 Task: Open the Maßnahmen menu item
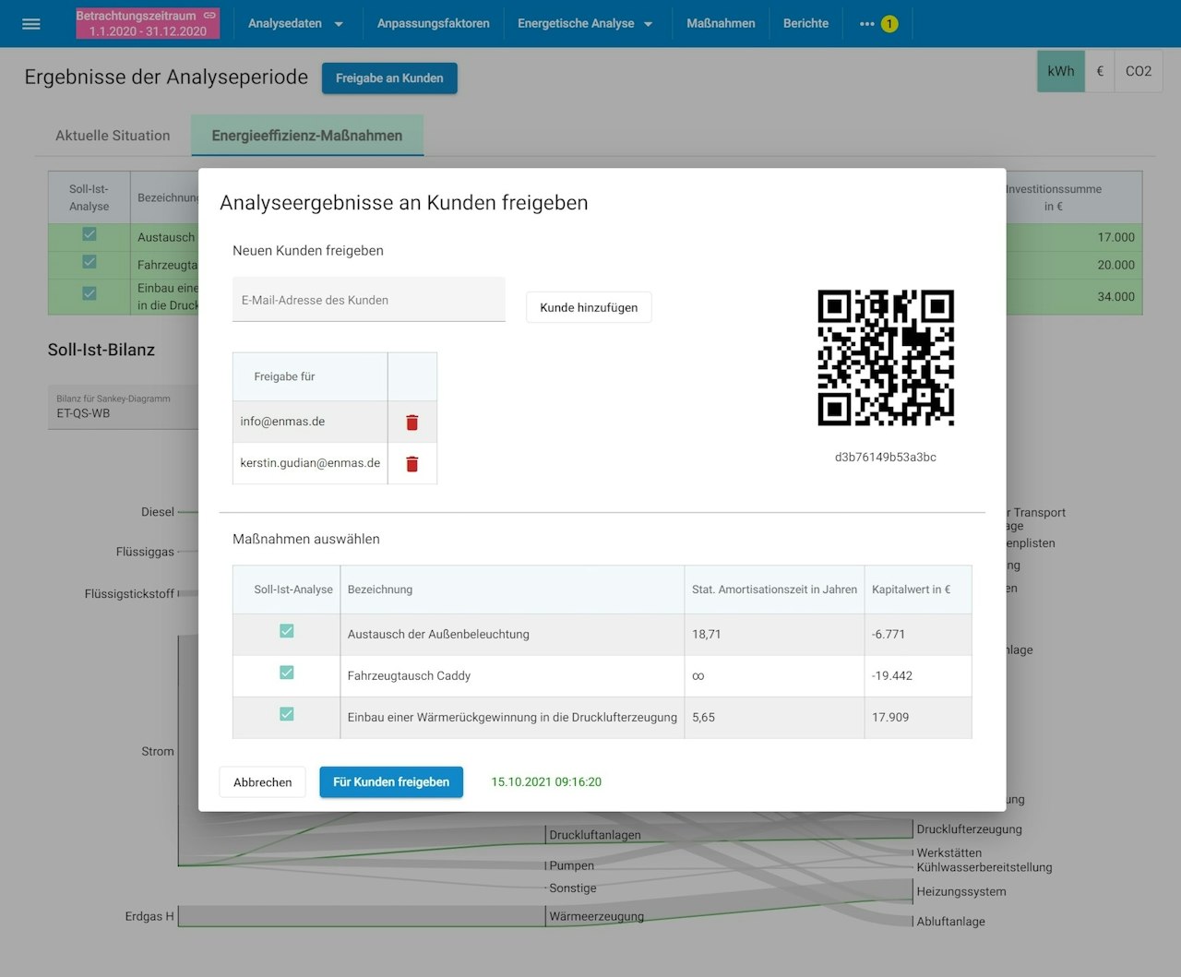pos(721,24)
